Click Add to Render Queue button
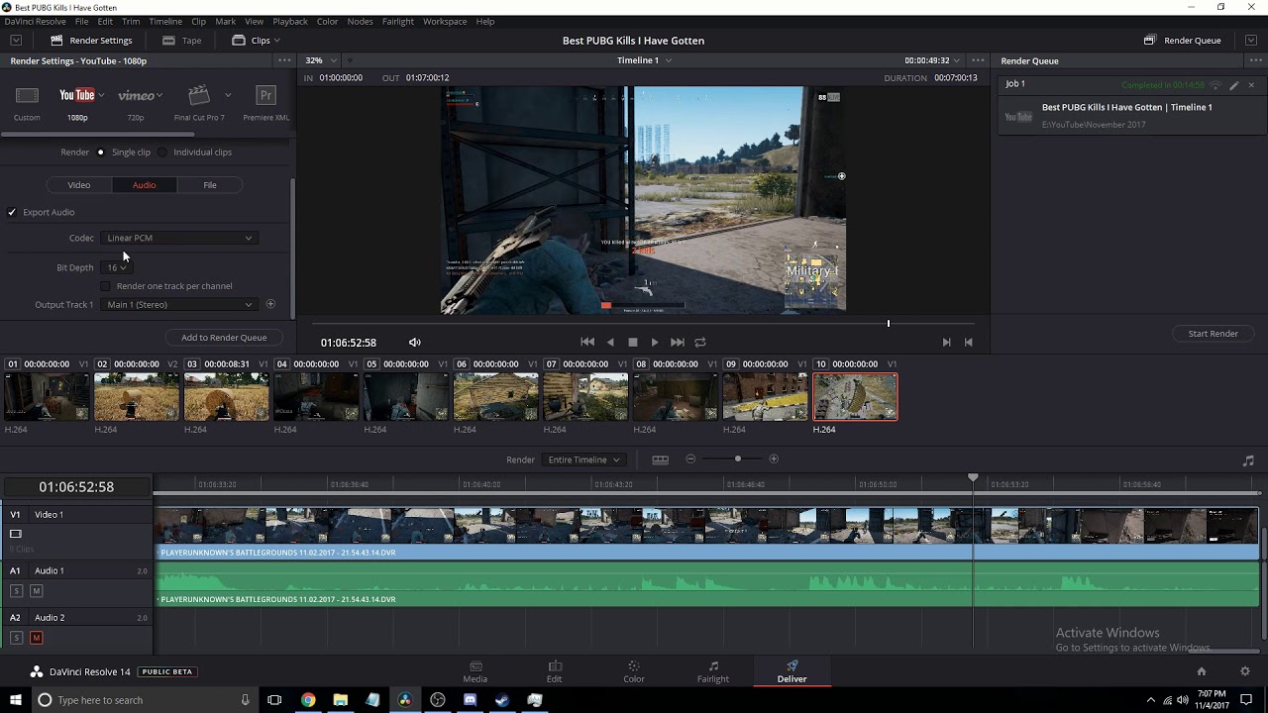The height and width of the screenshot is (713, 1268). (x=224, y=338)
